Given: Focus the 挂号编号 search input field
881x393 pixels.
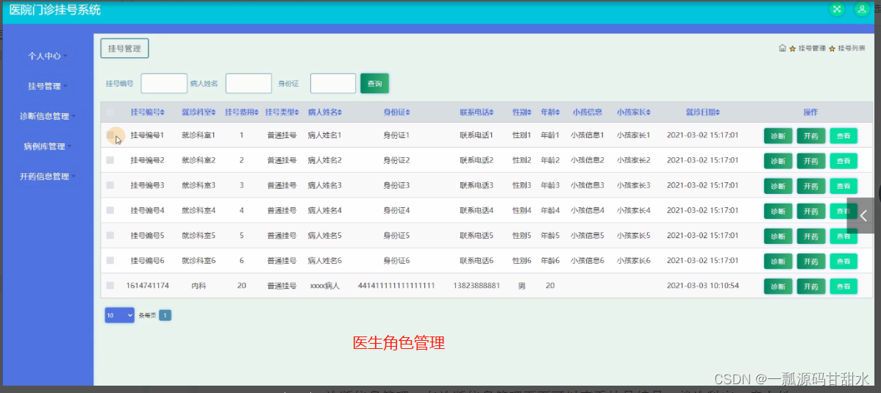Looking at the screenshot, I should click(164, 83).
